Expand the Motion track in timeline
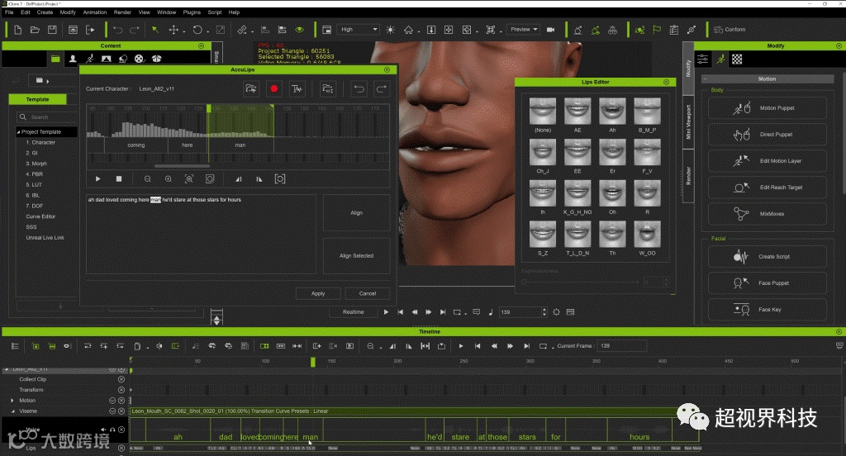Screen dimensions: 846x456 point(12,401)
